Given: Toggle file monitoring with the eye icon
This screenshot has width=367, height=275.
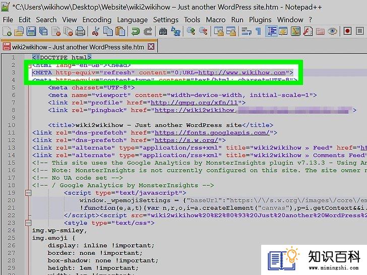Looking at the screenshot, I should click(x=332, y=31).
